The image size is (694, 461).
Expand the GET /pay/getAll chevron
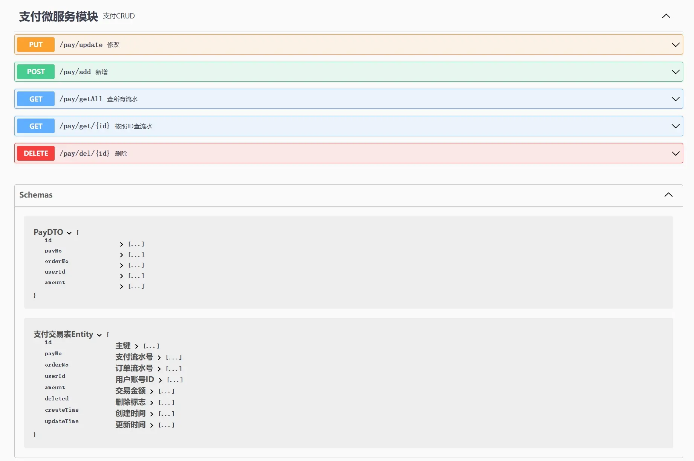675,99
